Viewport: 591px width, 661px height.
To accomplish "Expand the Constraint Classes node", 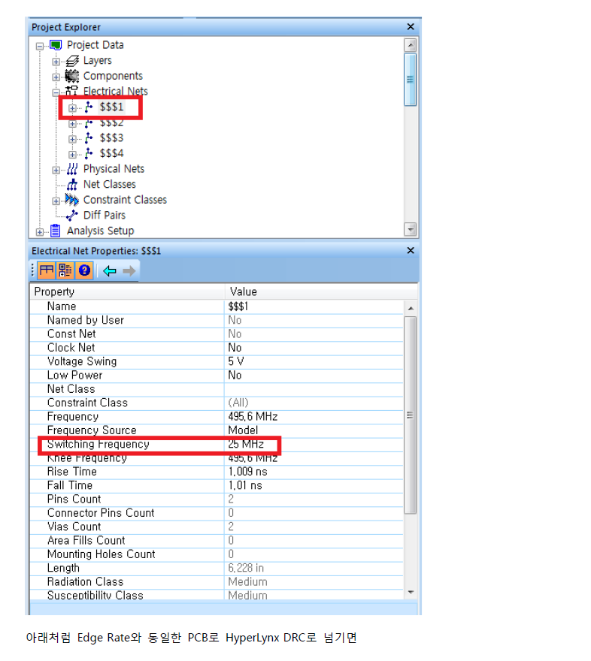I will click(56, 201).
